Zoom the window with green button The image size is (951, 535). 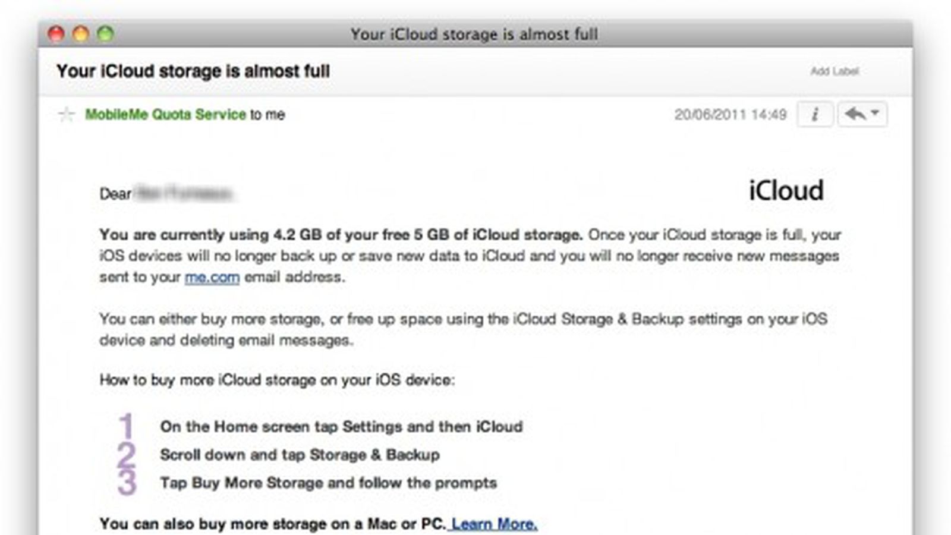(x=105, y=34)
